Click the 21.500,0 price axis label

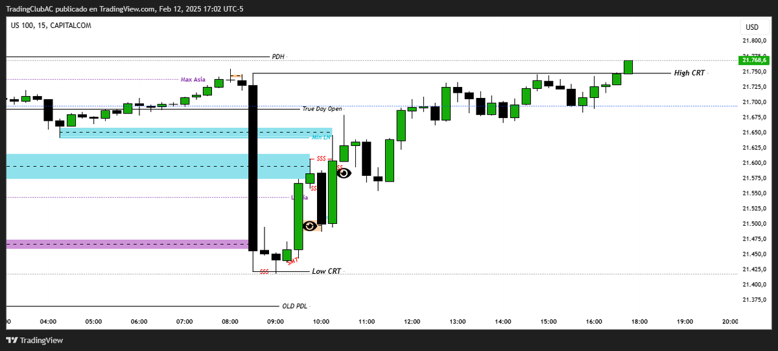click(x=755, y=224)
